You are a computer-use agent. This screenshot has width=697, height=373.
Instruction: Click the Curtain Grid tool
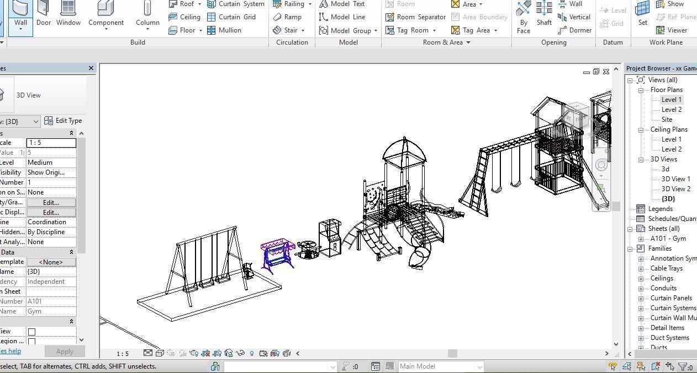point(236,17)
